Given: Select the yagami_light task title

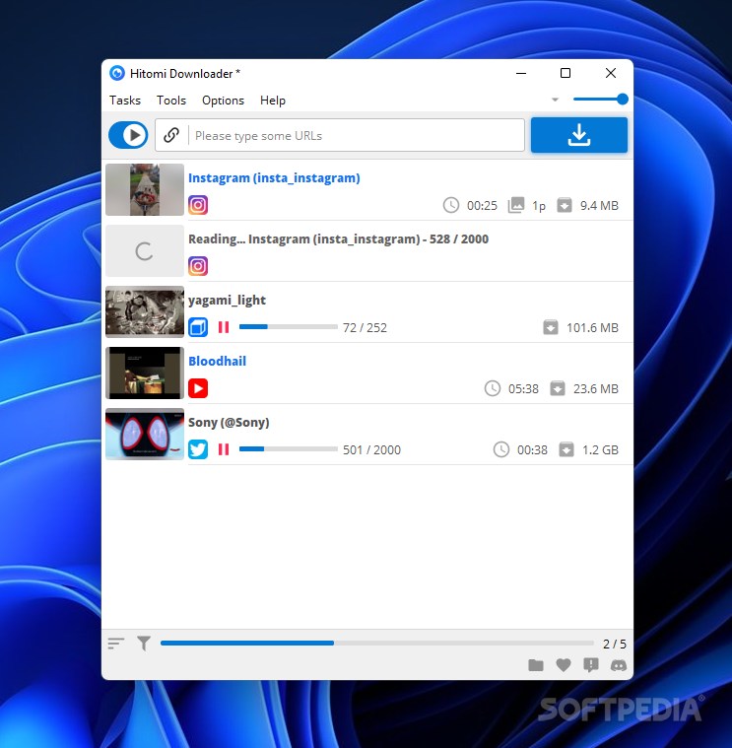Looking at the screenshot, I should point(227,300).
